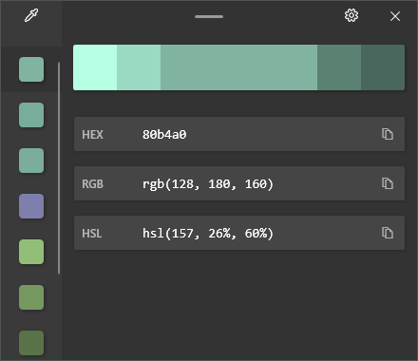Pick the olive green history swatch
The image size is (418, 361).
(x=31, y=297)
